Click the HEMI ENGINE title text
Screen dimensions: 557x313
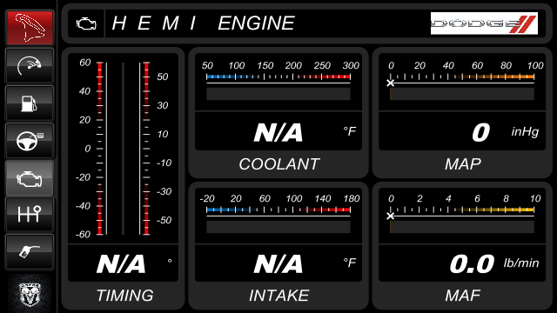pos(203,23)
